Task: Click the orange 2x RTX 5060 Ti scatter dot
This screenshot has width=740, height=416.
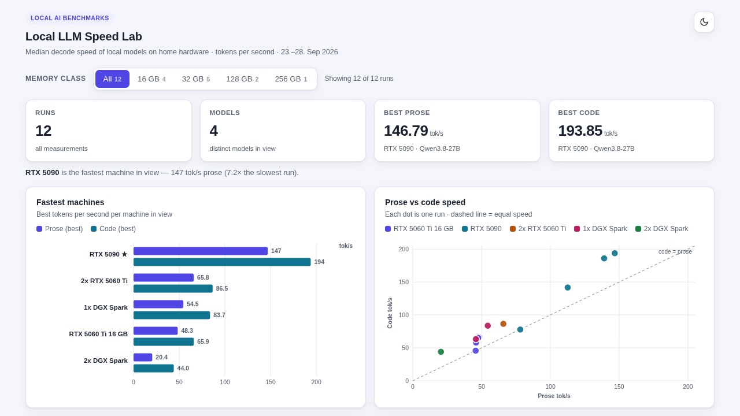Action: click(x=504, y=324)
